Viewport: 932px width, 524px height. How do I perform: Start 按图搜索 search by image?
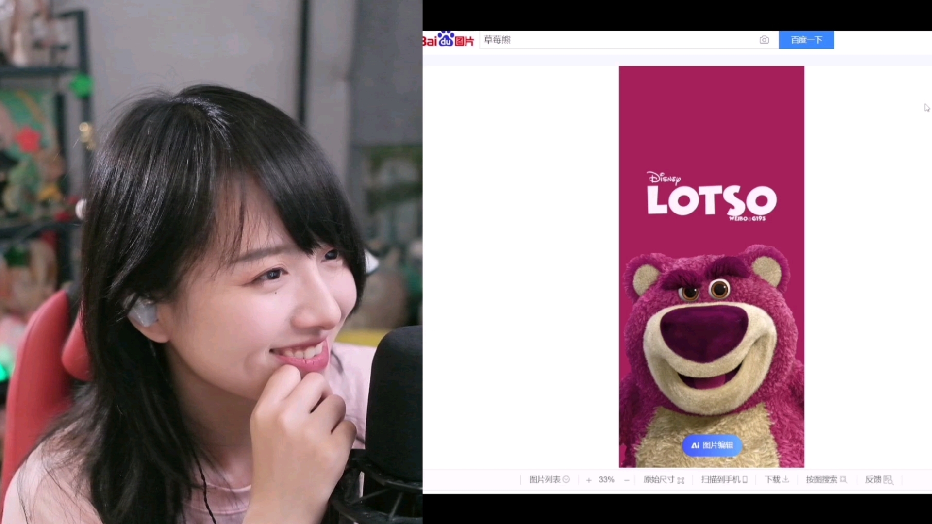click(826, 479)
